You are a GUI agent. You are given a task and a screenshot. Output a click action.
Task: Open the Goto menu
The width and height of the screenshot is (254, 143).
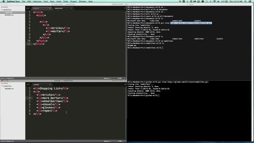[x=59, y=1]
